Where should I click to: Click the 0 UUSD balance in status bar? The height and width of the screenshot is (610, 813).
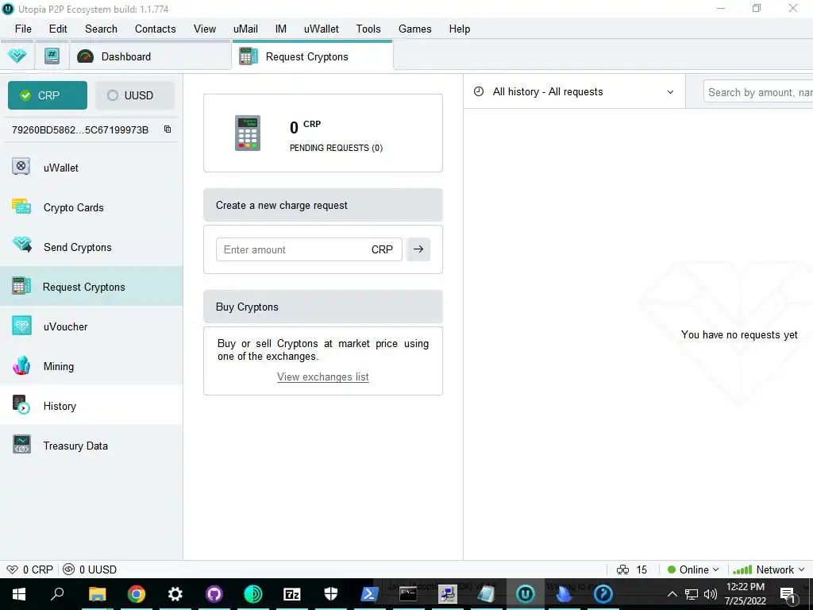(90, 569)
